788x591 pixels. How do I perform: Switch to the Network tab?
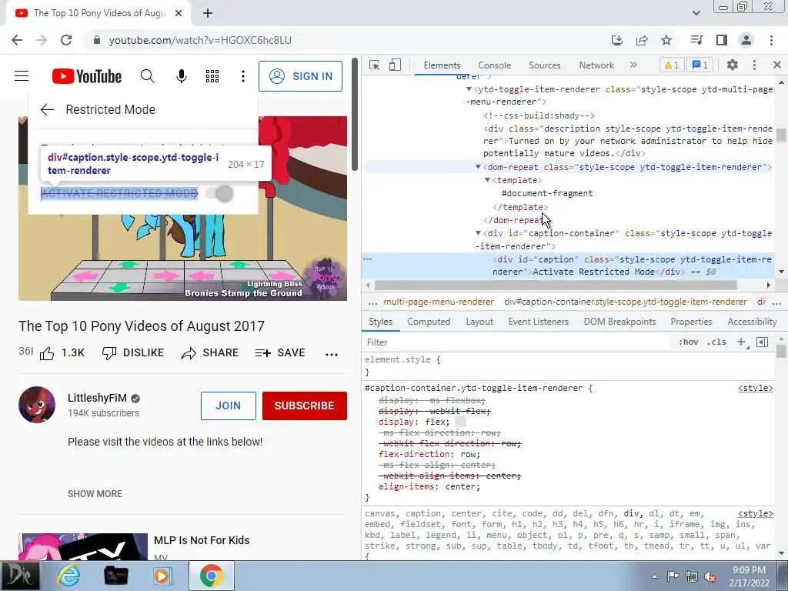point(596,65)
